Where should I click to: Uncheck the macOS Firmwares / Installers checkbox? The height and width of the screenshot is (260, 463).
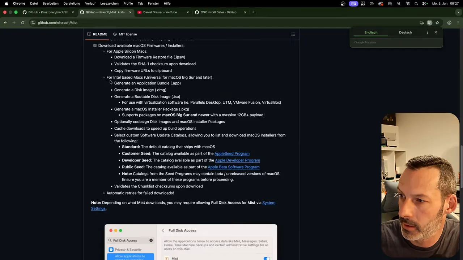[x=95, y=45]
